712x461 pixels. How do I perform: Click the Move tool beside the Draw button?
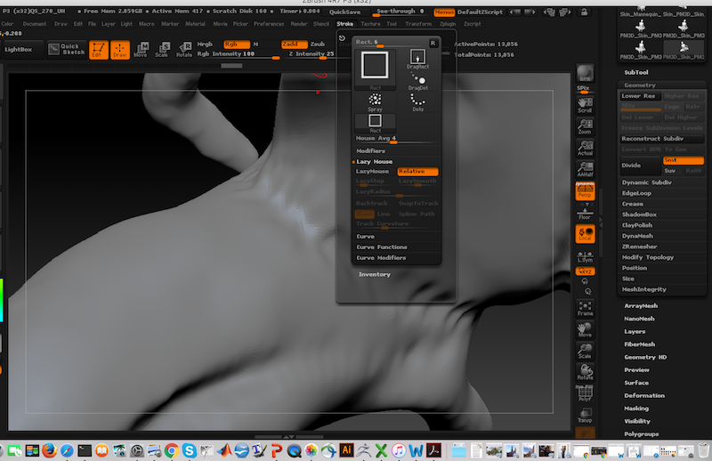[x=141, y=50]
